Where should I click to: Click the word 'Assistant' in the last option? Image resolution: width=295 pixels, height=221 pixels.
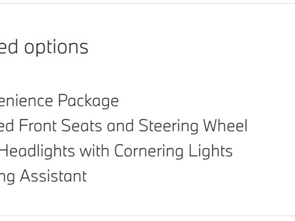point(53,176)
